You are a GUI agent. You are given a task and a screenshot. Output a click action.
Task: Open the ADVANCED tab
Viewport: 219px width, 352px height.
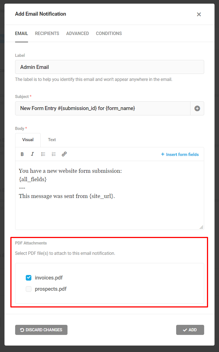78,33
